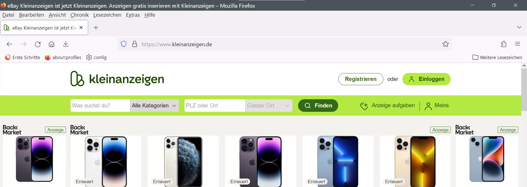
Task: Open the Ganzer Ort radius dropdown
Action: [x=269, y=106]
